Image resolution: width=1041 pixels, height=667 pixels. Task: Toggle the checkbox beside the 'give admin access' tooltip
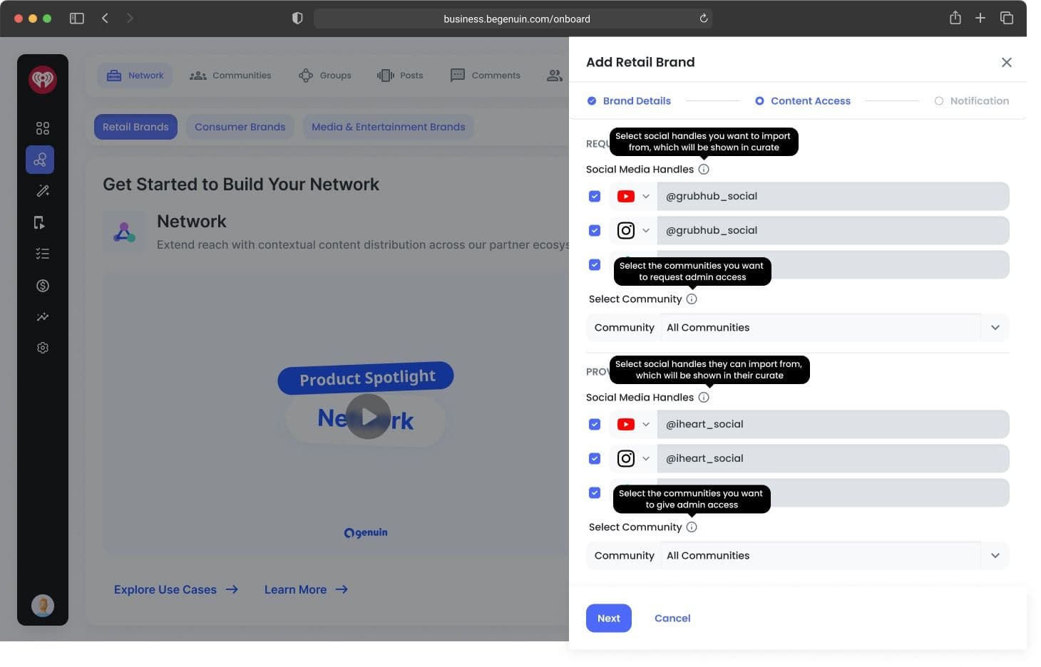coord(595,493)
